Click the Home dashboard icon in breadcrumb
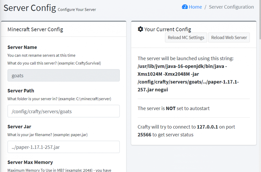This screenshot has width=261, height=172. pos(185,7)
